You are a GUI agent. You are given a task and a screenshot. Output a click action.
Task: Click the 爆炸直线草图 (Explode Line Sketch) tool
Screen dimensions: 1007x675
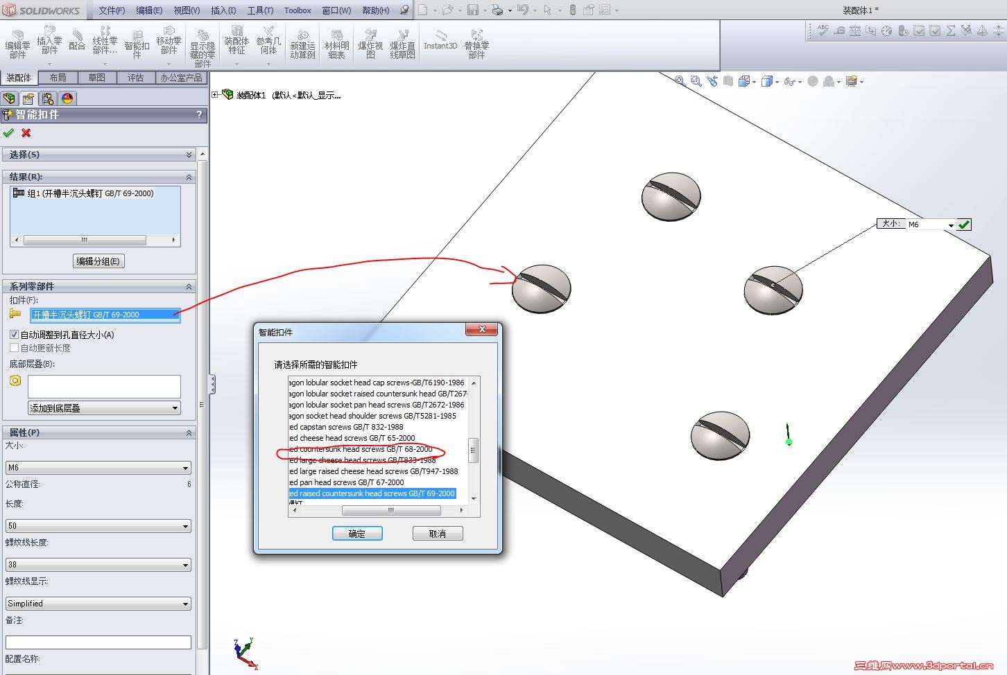[402, 45]
